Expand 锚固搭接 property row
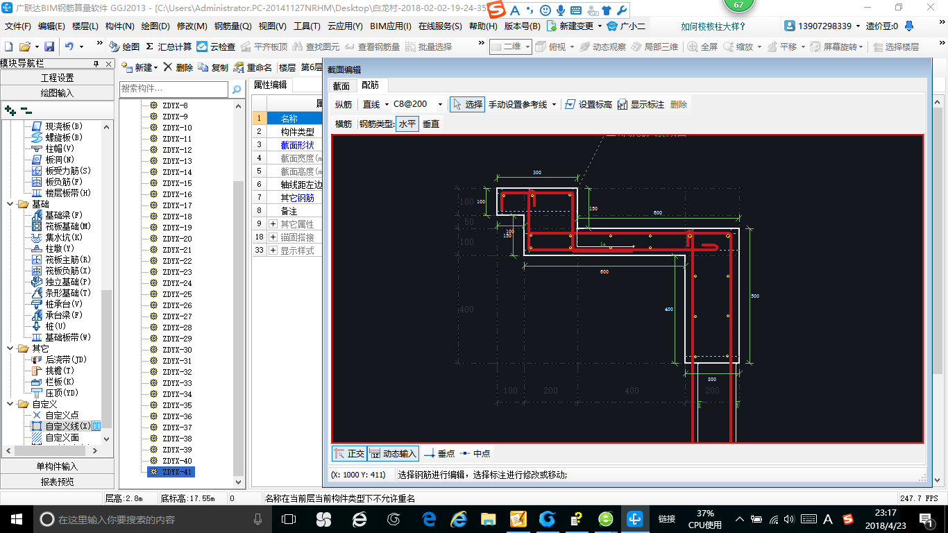This screenshot has width=948, height=533. 273,237
